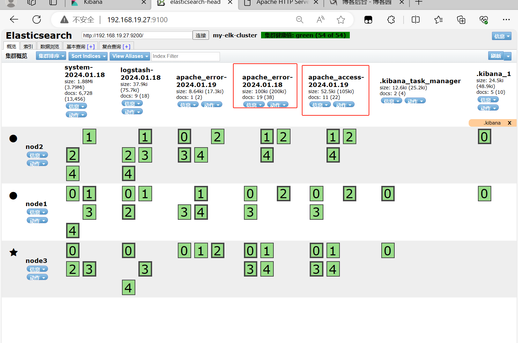
Task: Click .kibana_1 shard 0 on nod2
Action: (x=484, y=137)
